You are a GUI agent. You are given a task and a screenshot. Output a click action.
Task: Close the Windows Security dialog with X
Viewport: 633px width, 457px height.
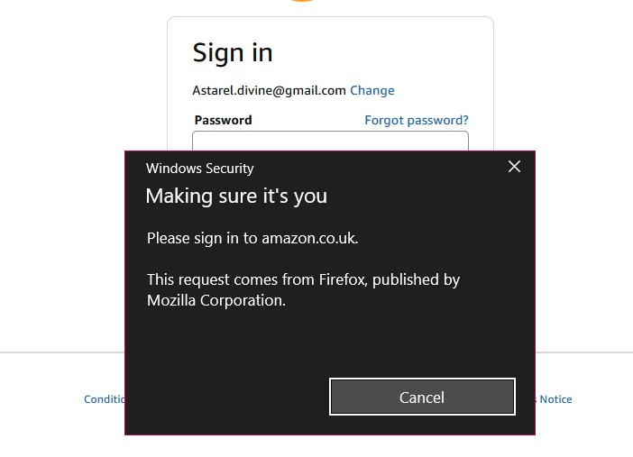(514, 167)
